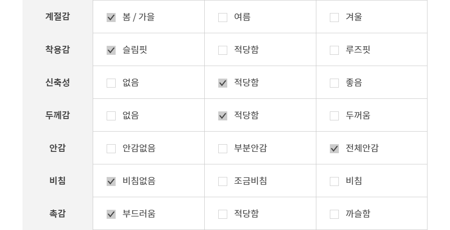Check the 없음 box in 신축성 row
Image resolution: width=450 pixels, height=230 pixels.
(x=111, y=83)
